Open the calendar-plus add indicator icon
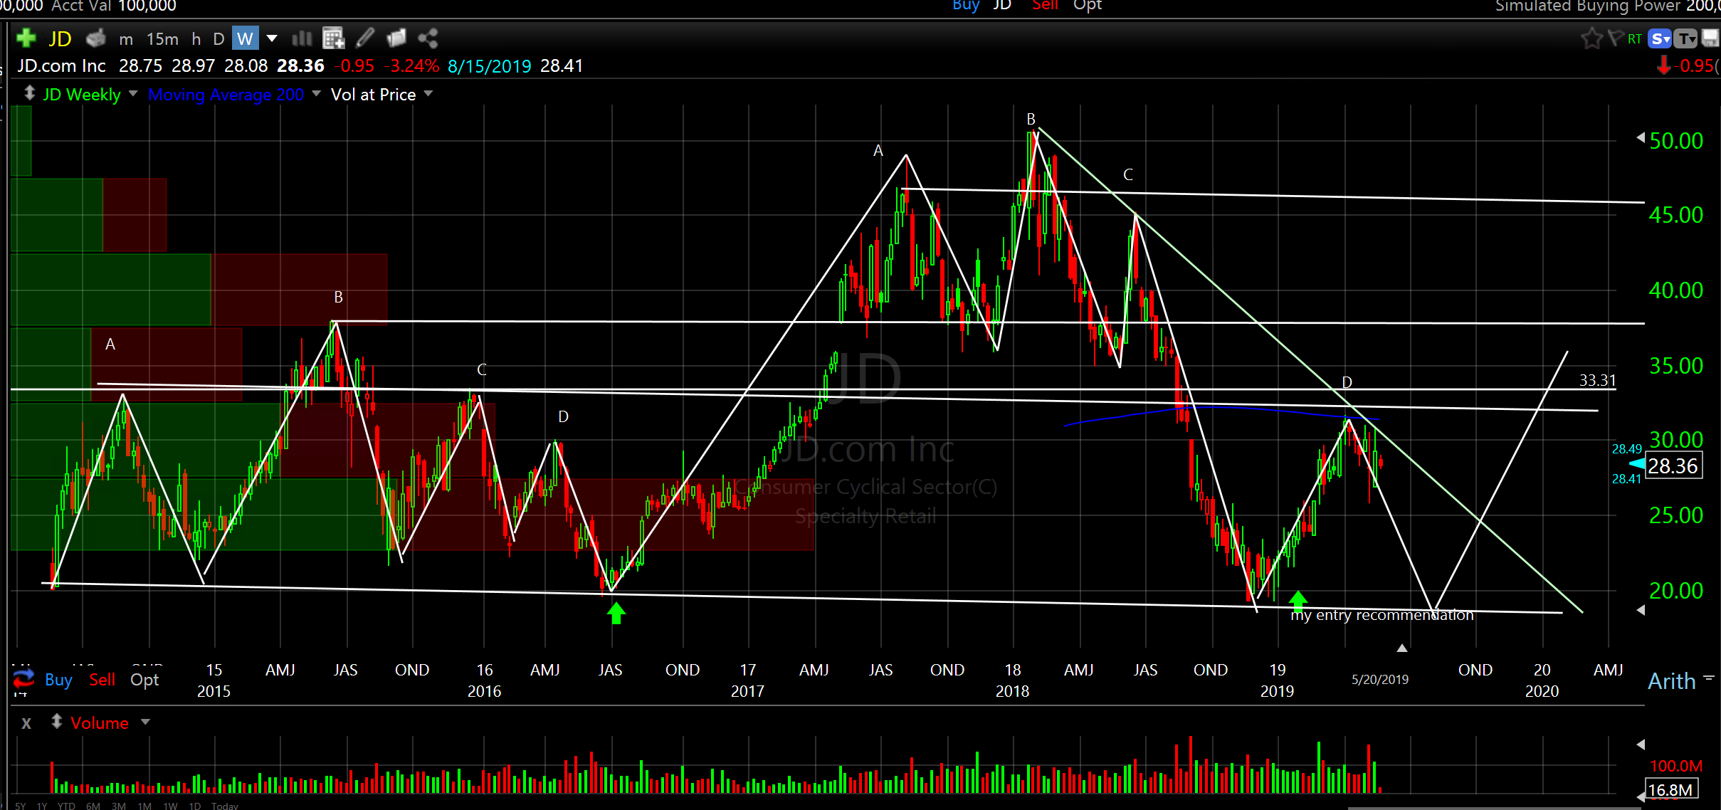 333,38
